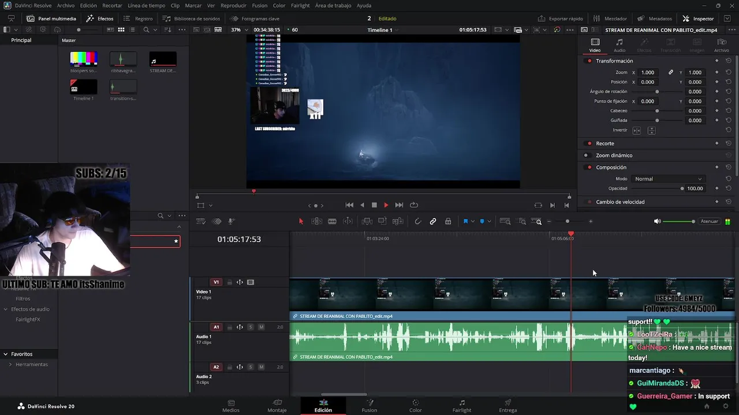This screenshot has width=739, height=415.
Task: Click the timeline zoom-out minus icon
Action: pyautogui.click(x=549, y=221)
